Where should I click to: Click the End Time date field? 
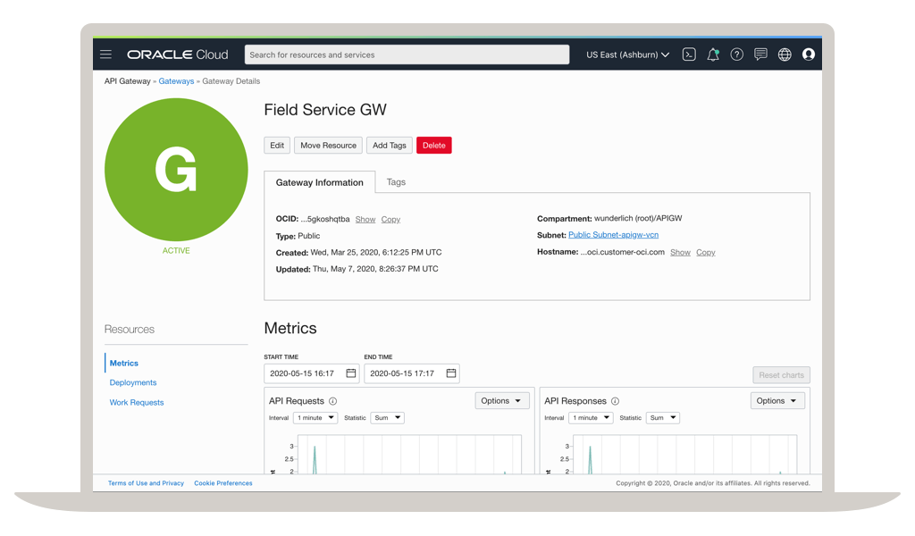pyautogui.click(x=411, y=373)
